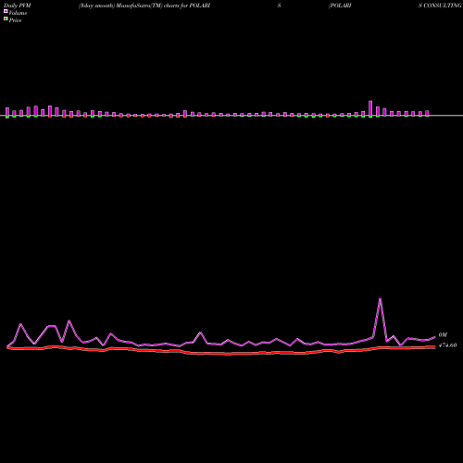Select the 'Volume' legend label
Viewport: 463px width, 463px height.
(18, 13)
